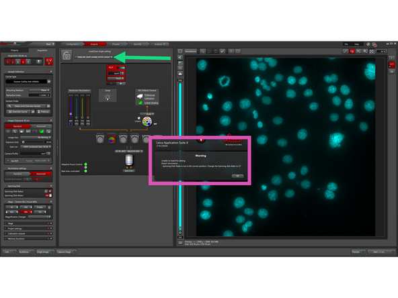Click the cyan vertical intensity slider beside viewer
This screenshot has width=398, height=298.
[x=180, y=157]
